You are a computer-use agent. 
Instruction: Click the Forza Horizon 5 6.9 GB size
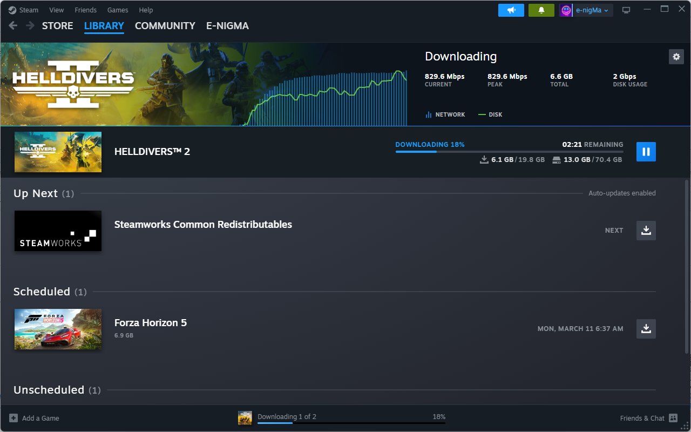[x=124, y=335]
